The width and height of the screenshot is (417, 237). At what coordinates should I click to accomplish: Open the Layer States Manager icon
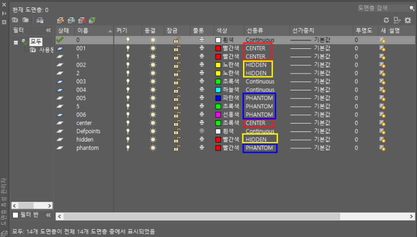tap(40, 20)
